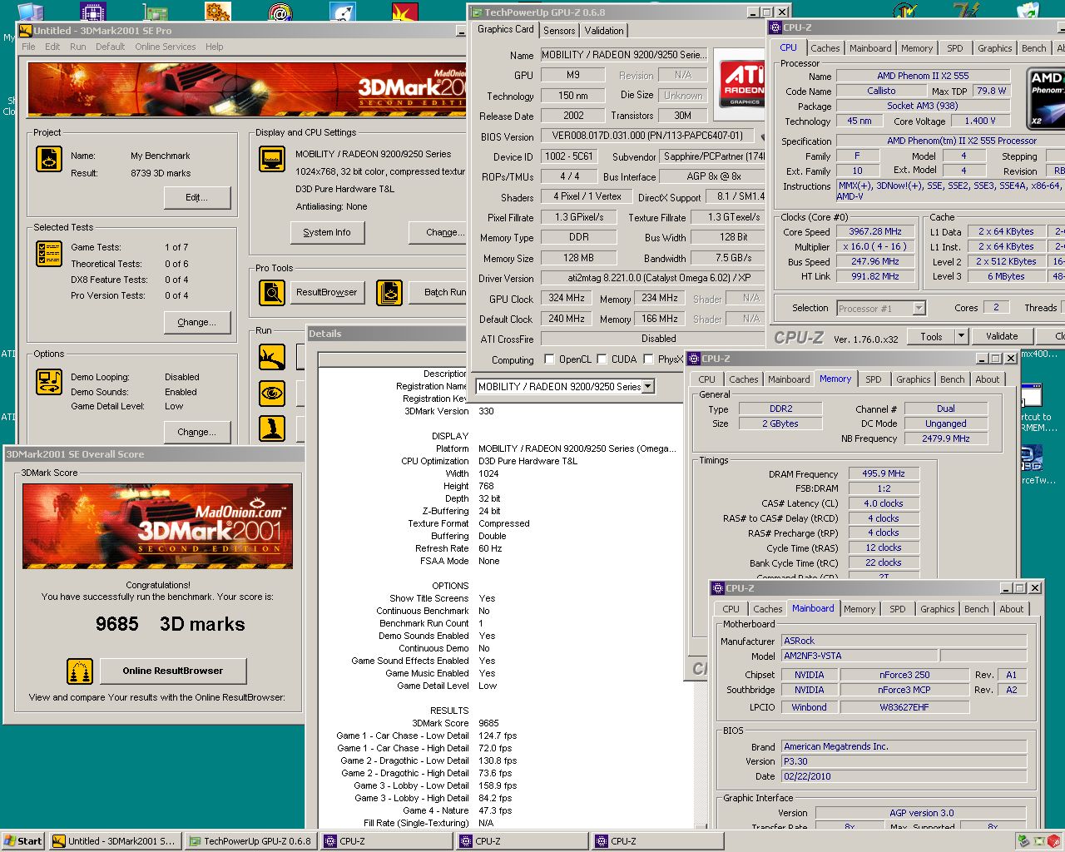Click the ResultBrowser button in Pro Tools
Viewport: 1065px width, 852px height.
click(326, 292)
